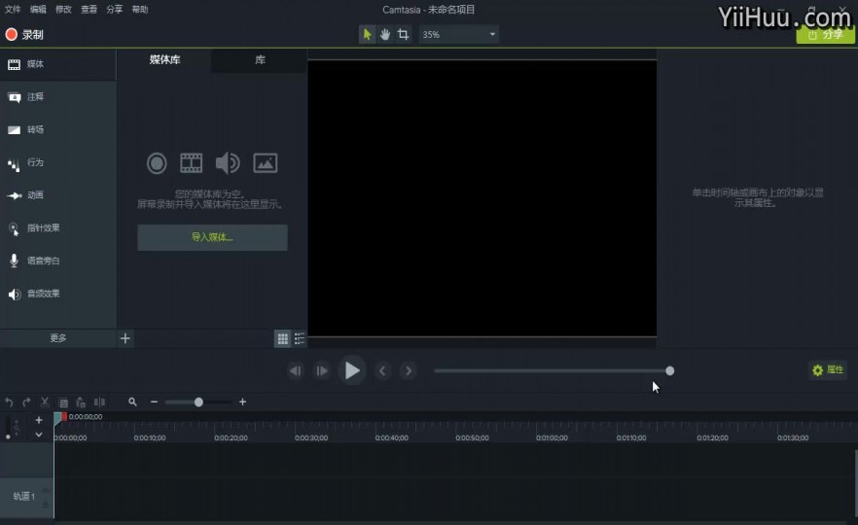Viewport: 858px width, 525px height.
Task: Click the red Record button
Action: click(24, 34)
